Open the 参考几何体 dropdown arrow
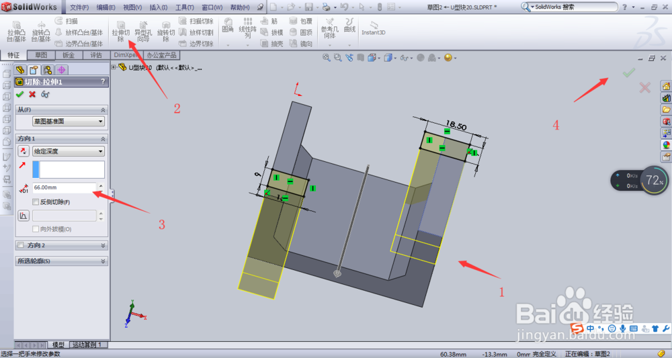 (329, 44)
